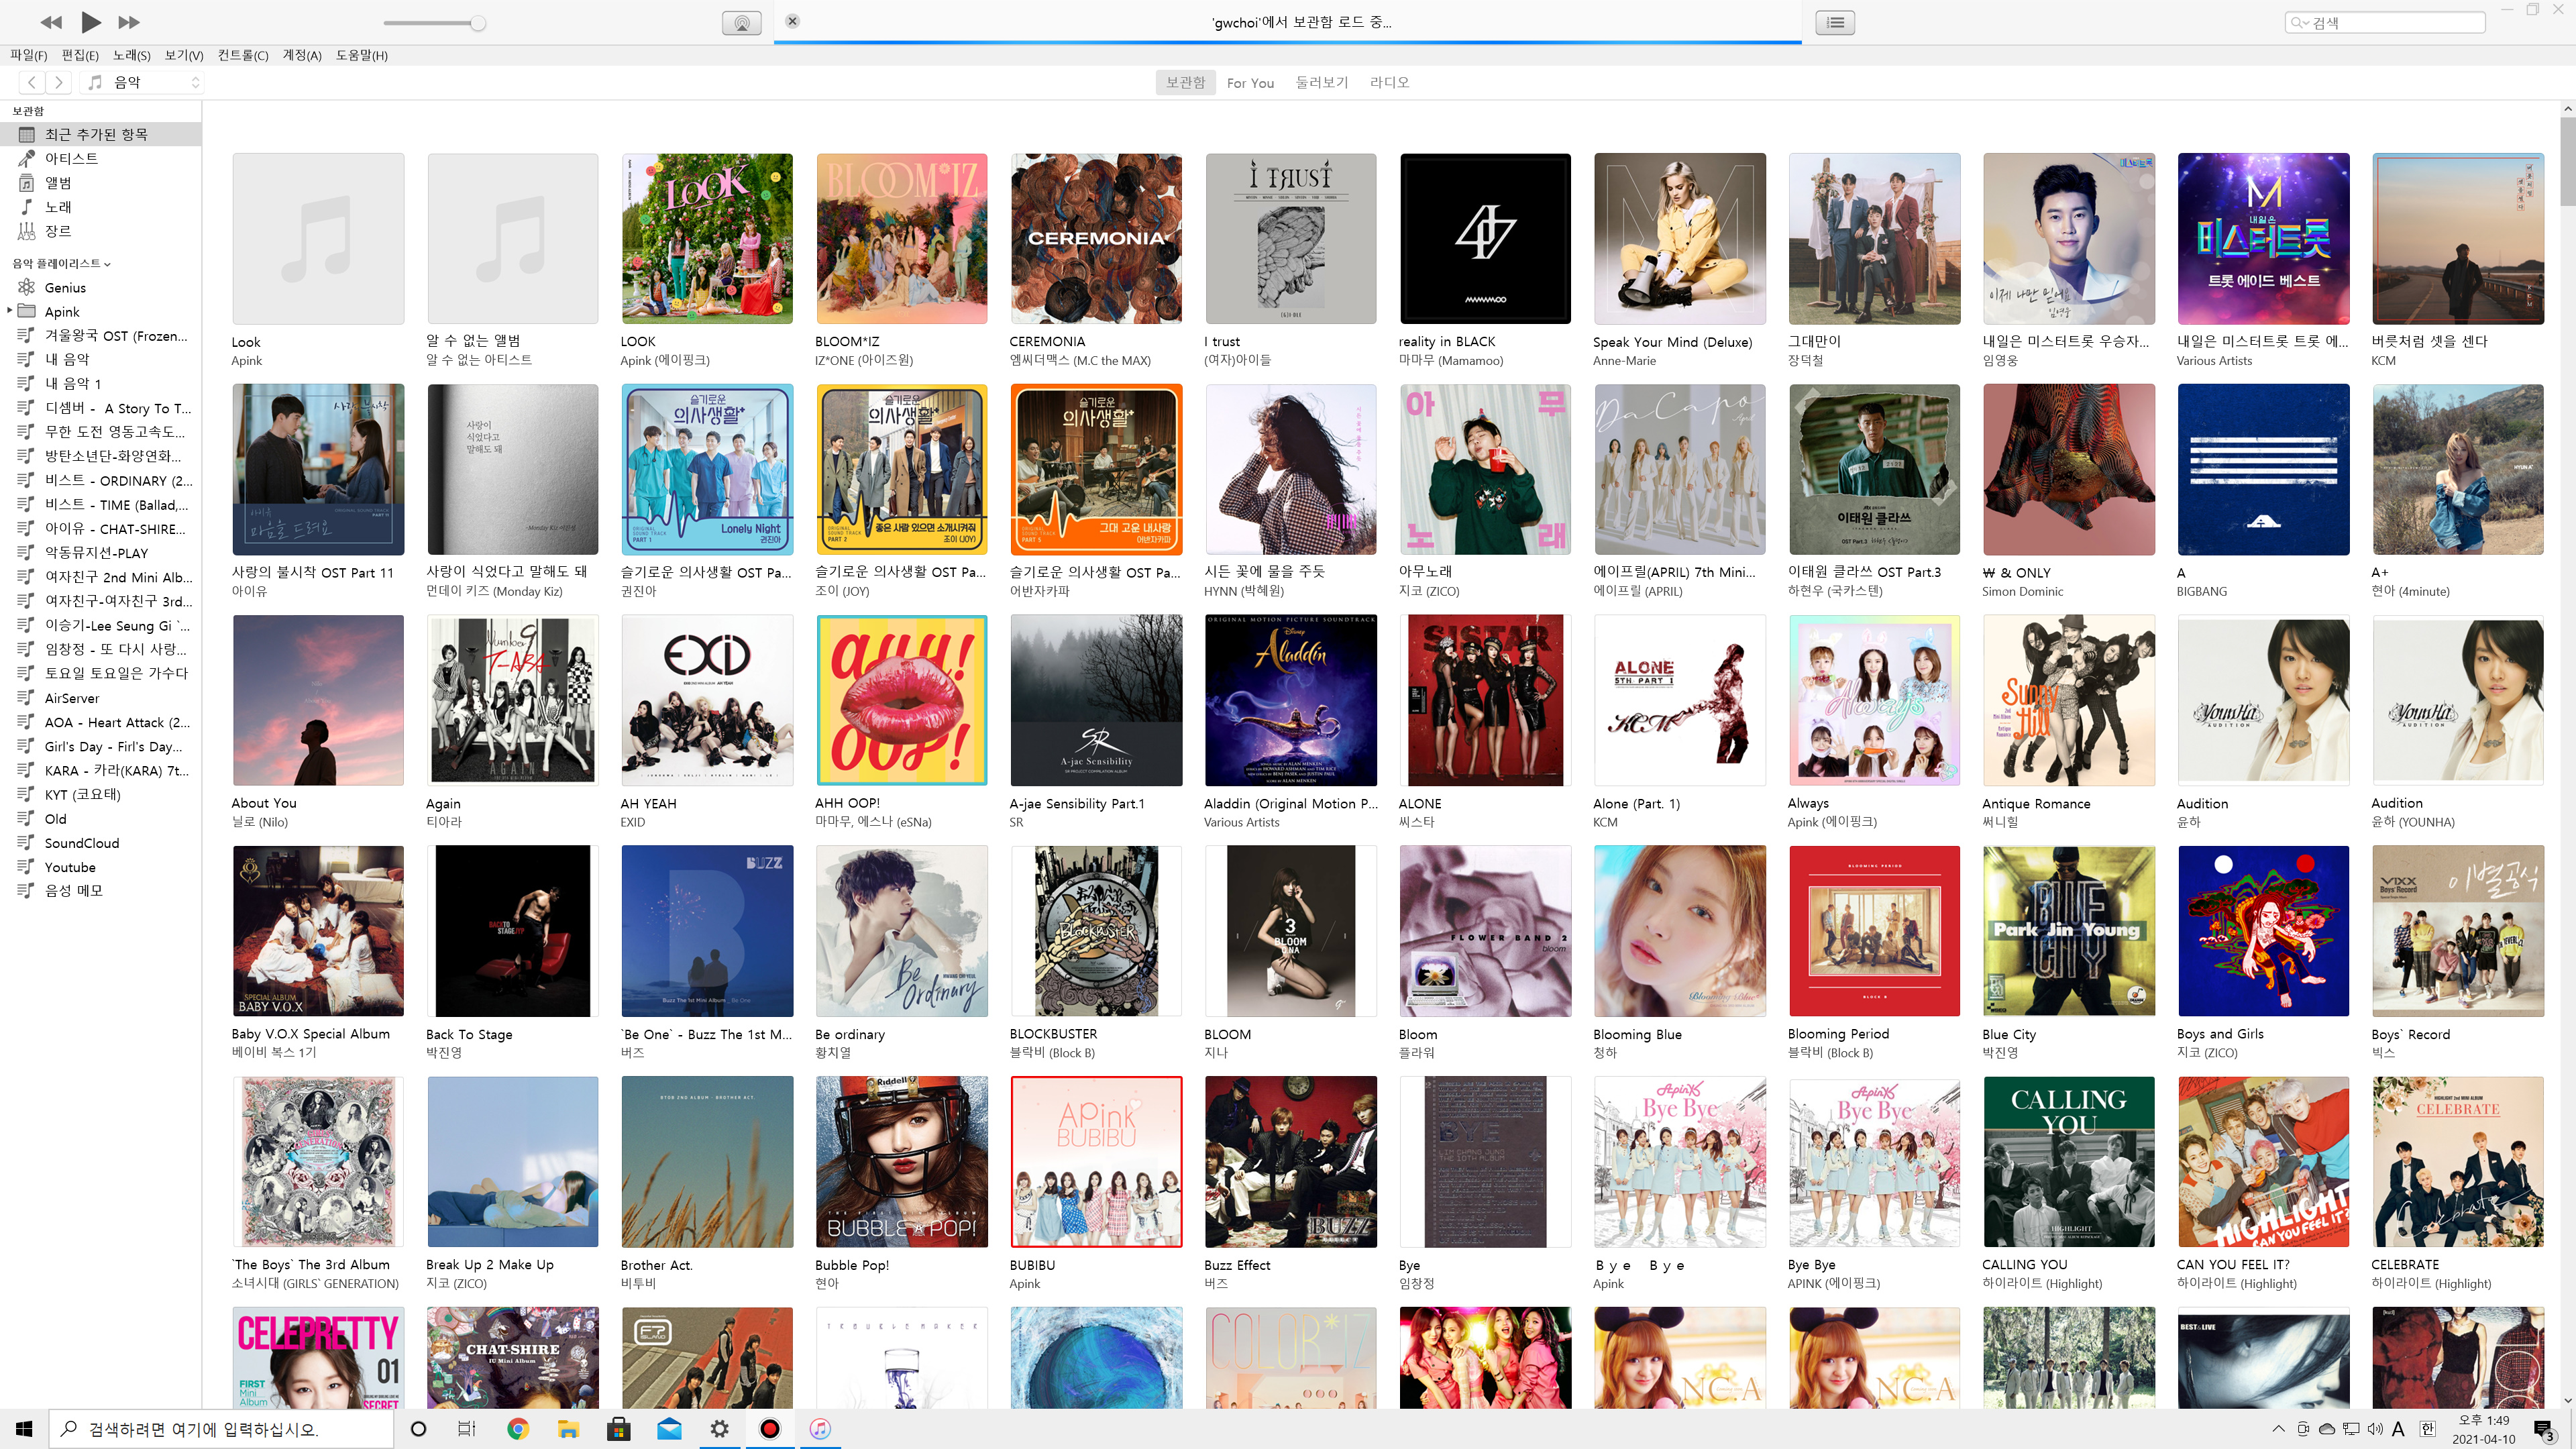Switch to the For You tab

tap(1250, 82)
